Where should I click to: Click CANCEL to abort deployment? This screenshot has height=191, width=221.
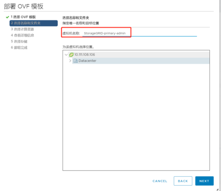[x=160, y=181]
